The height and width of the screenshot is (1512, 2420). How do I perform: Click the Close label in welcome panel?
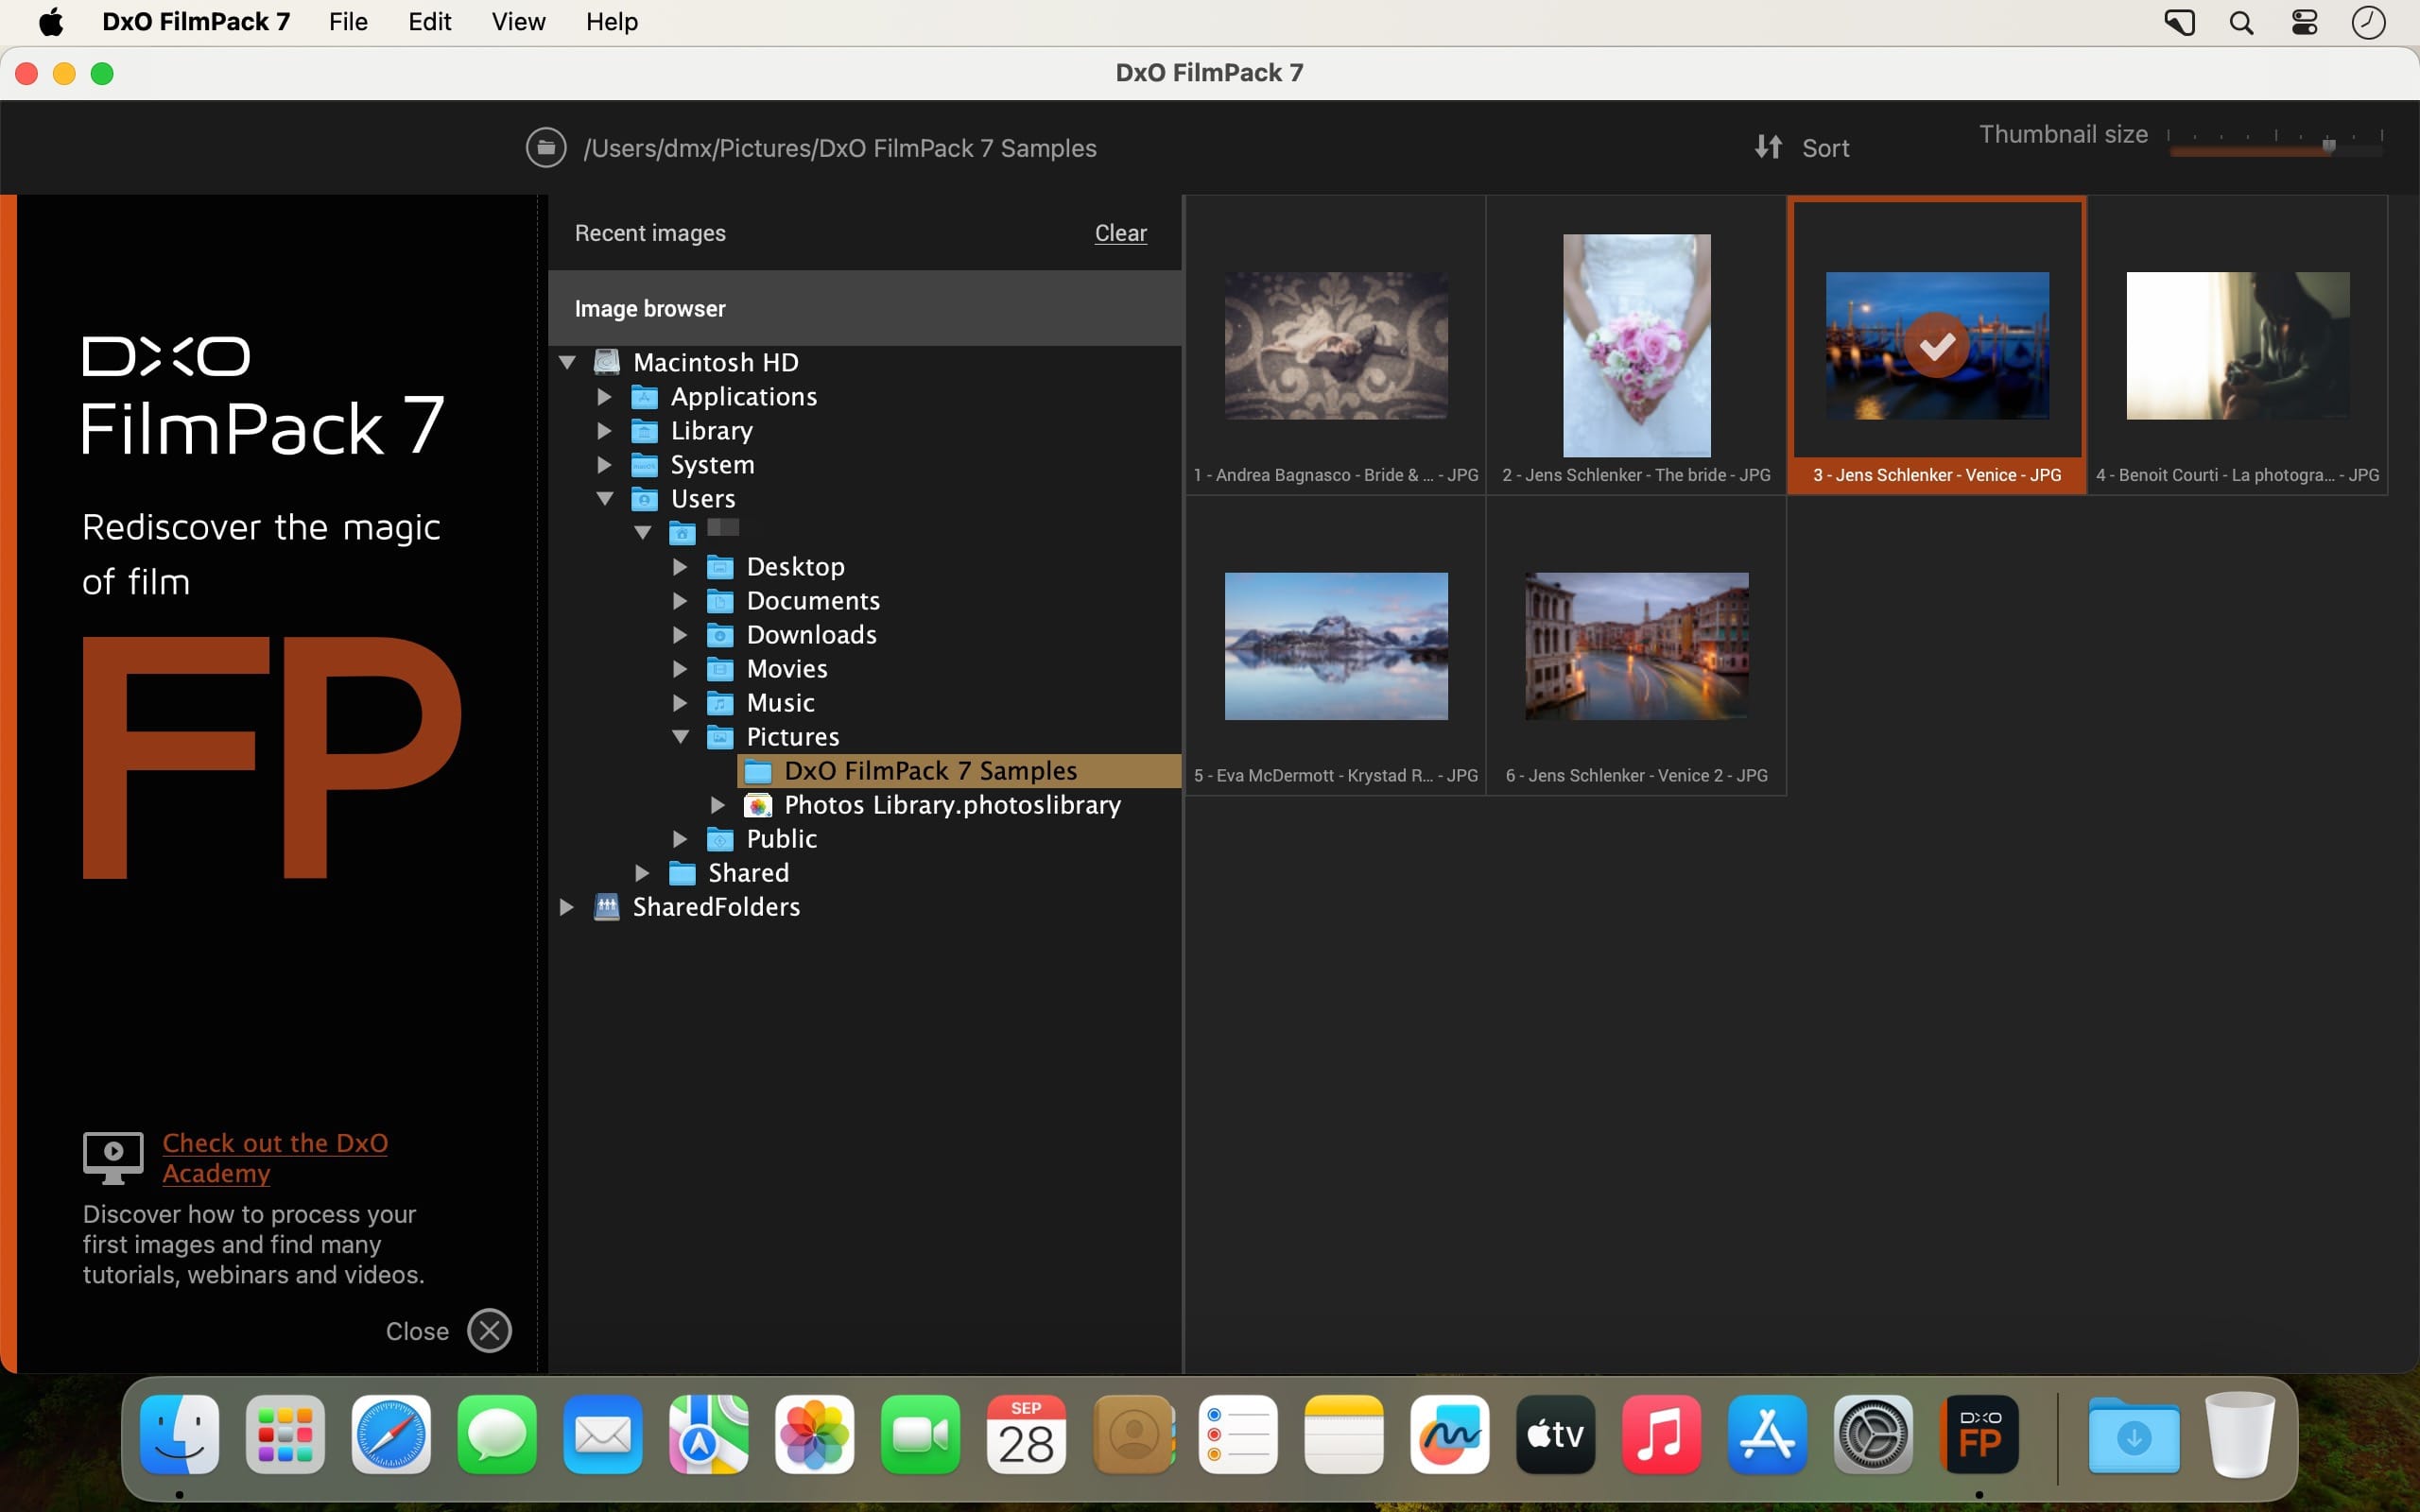pos(417,1331)
